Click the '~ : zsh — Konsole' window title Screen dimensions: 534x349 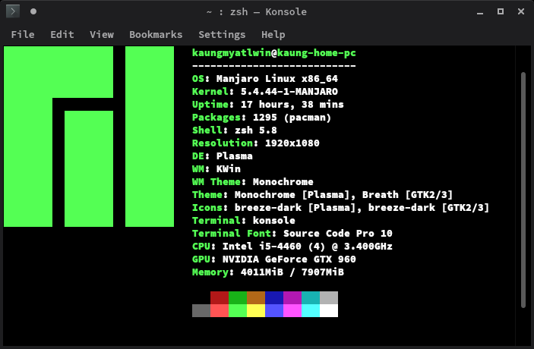(x=257, y=12)
